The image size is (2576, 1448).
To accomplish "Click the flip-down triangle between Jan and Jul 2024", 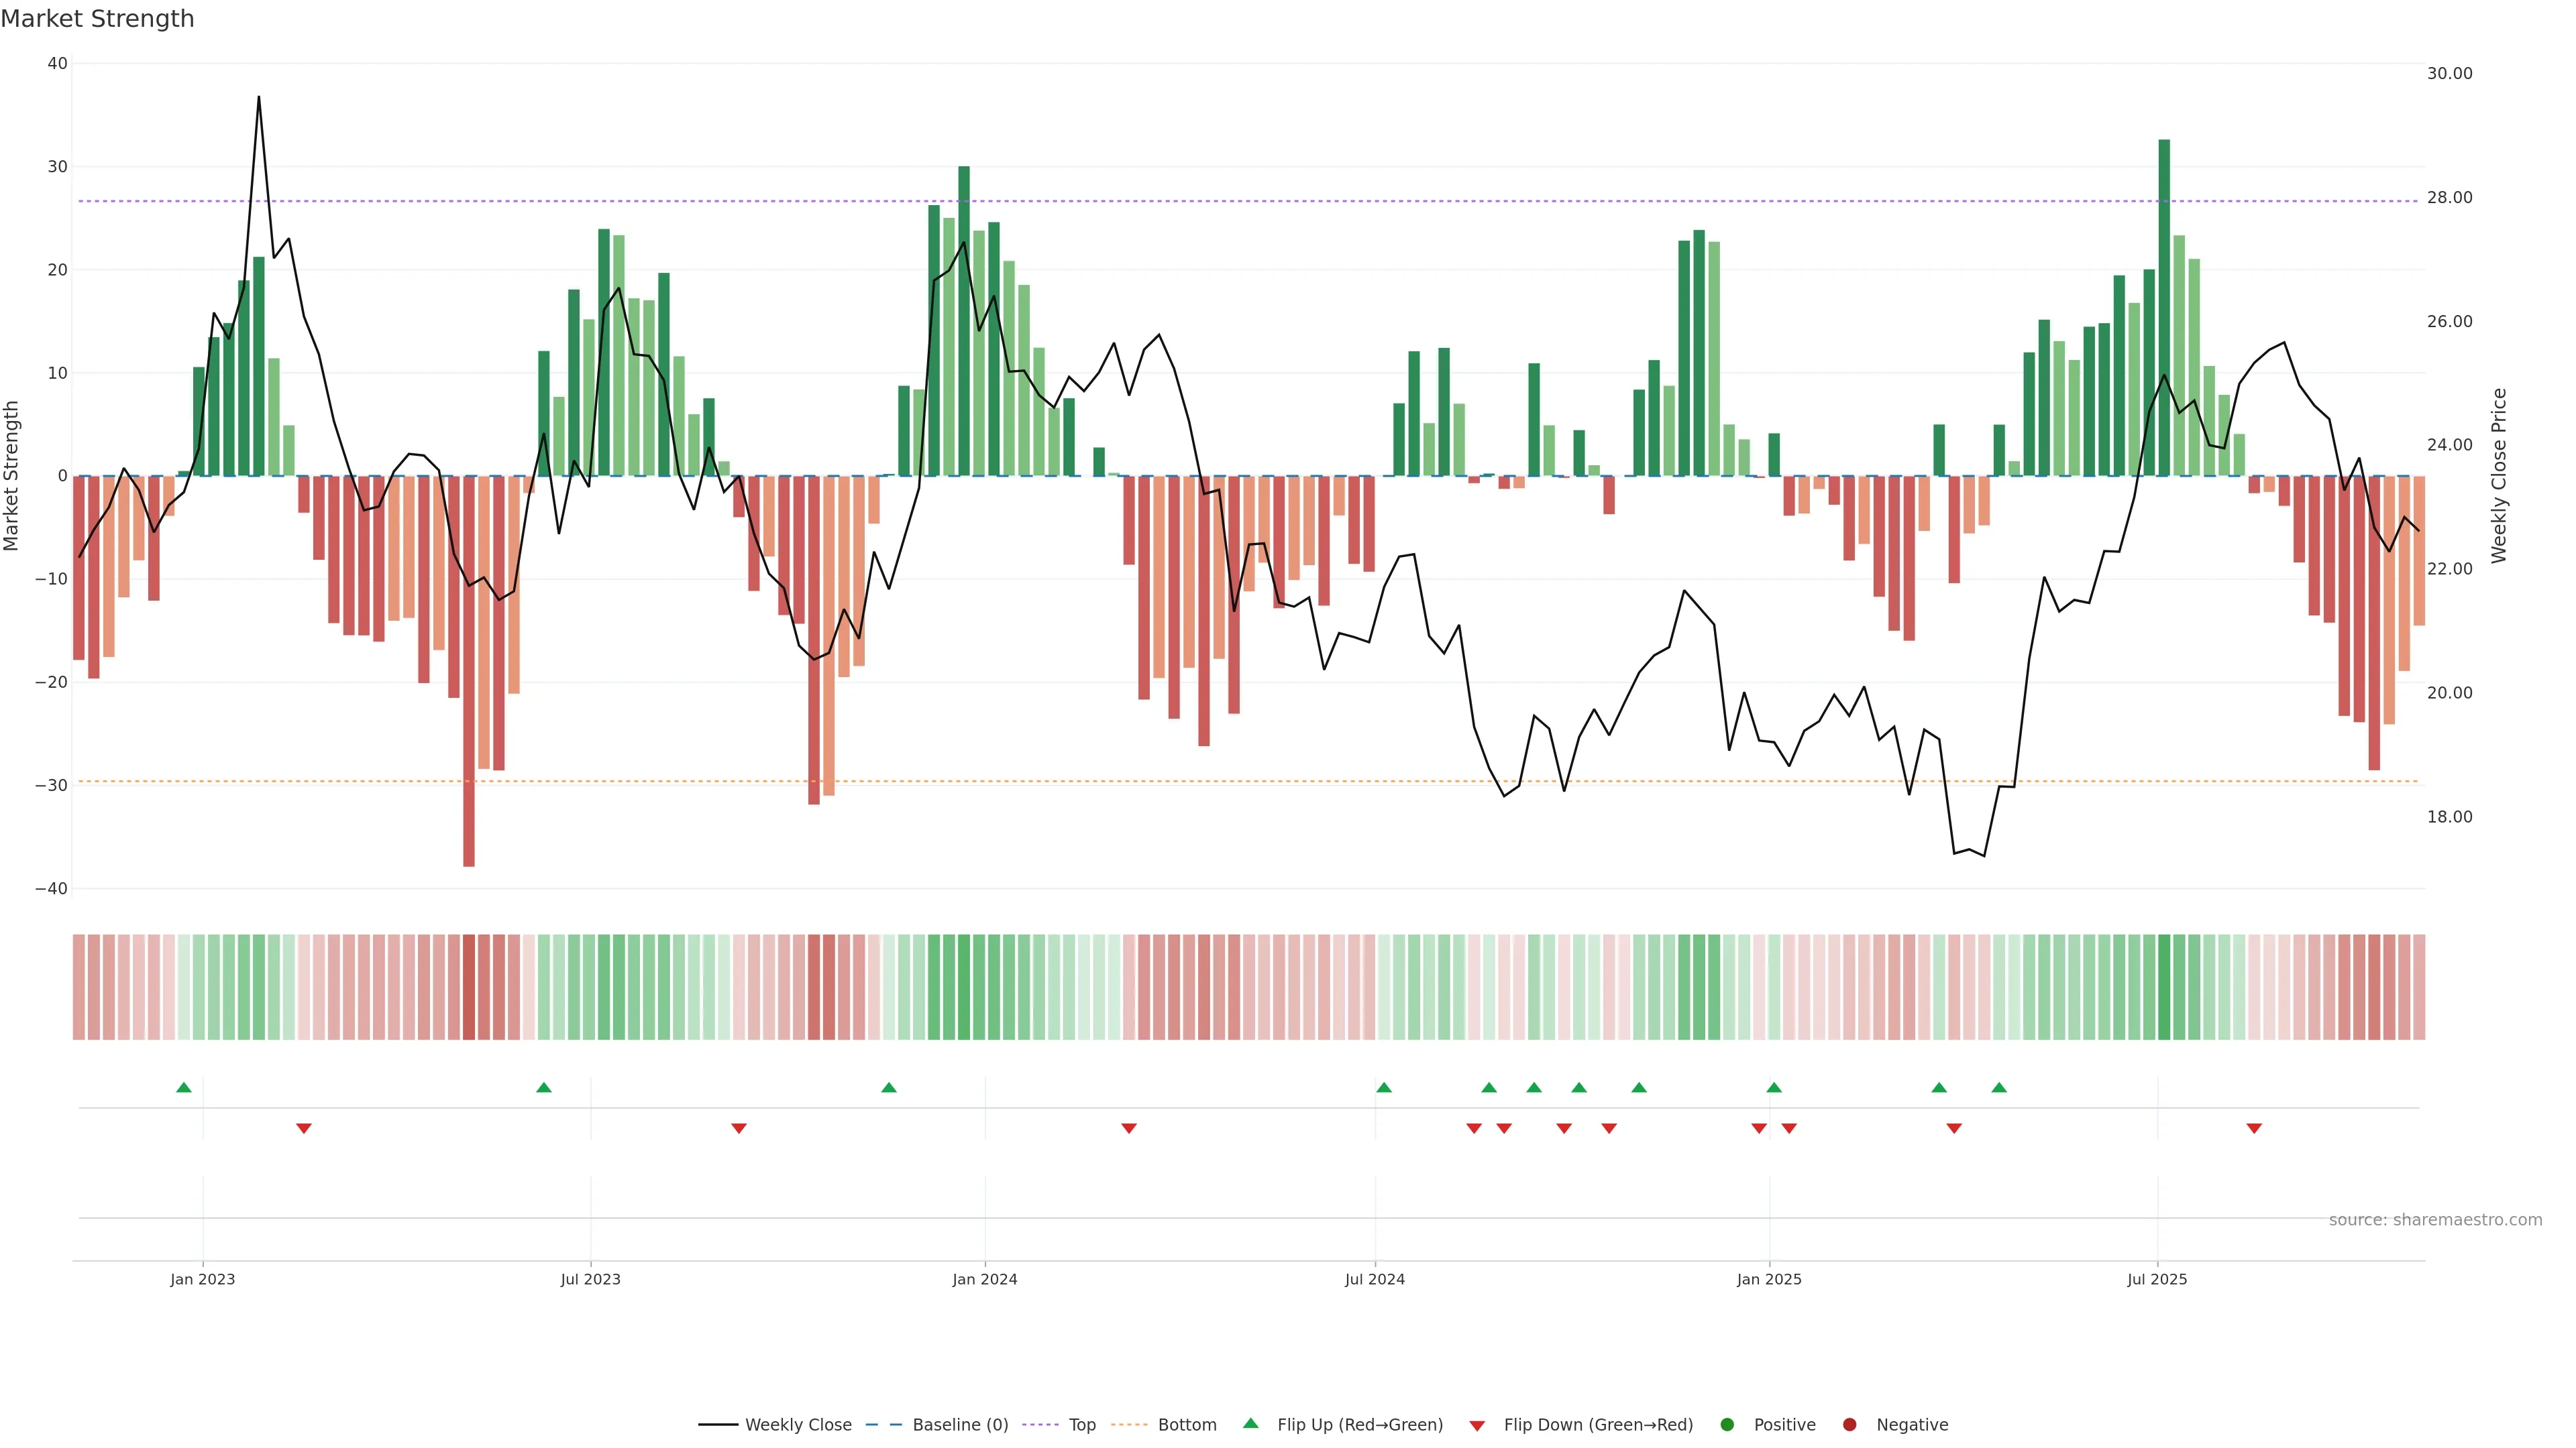I will point(1129,1128).
